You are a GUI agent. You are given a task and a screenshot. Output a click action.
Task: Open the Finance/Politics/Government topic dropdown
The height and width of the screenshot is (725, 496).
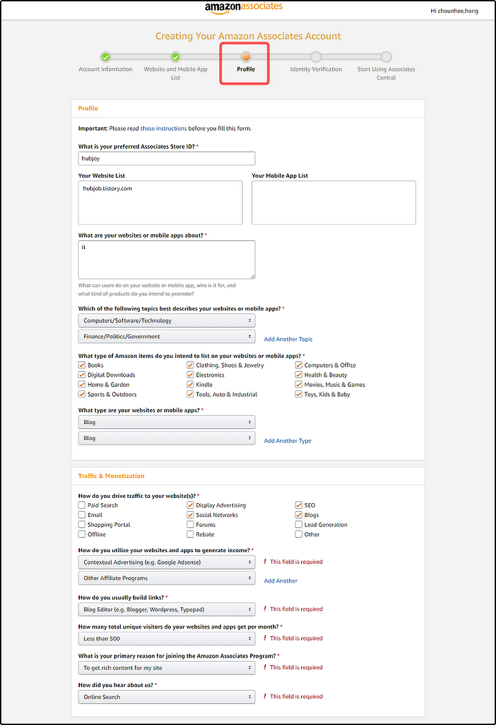[x=167, y=336]
